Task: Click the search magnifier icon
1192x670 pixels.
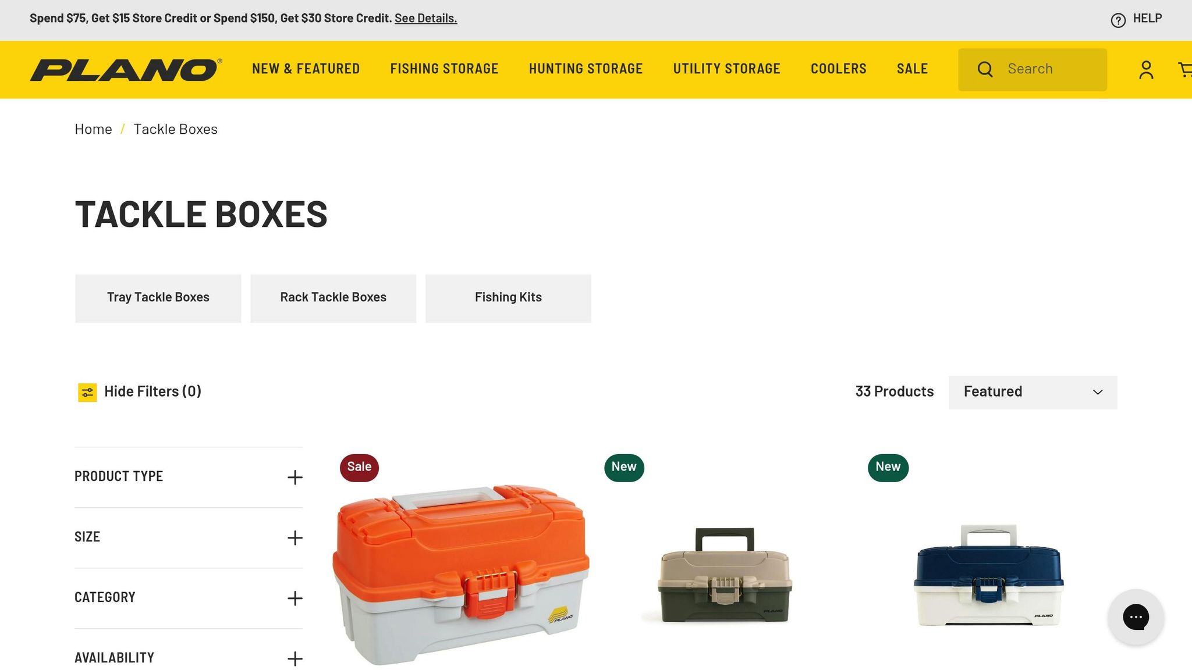Action: 985,69
